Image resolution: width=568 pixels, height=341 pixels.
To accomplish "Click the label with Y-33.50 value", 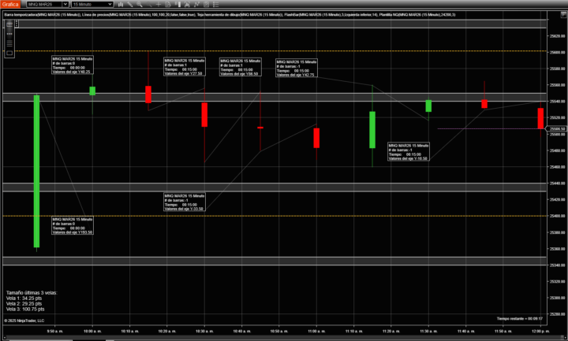I will [185, 202].
